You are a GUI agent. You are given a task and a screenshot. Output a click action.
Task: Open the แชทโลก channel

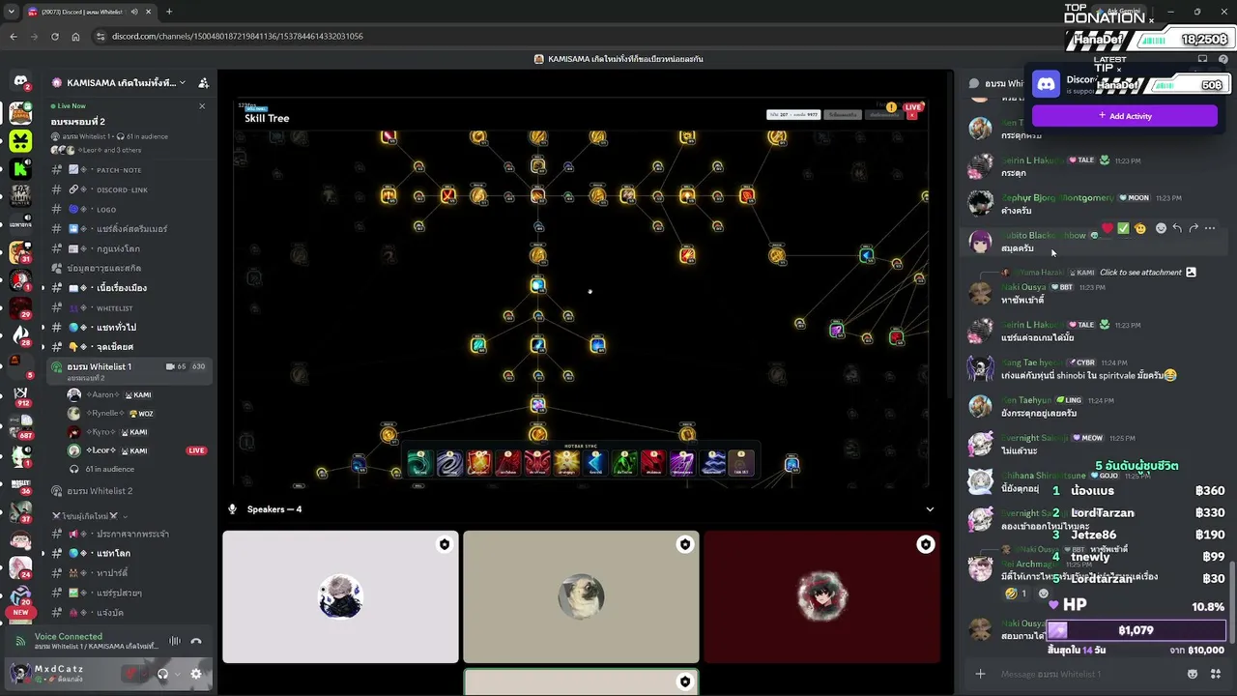point(129,553)
